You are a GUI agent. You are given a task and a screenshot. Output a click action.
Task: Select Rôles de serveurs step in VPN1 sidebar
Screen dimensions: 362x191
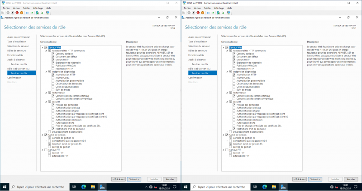(197, 51)
